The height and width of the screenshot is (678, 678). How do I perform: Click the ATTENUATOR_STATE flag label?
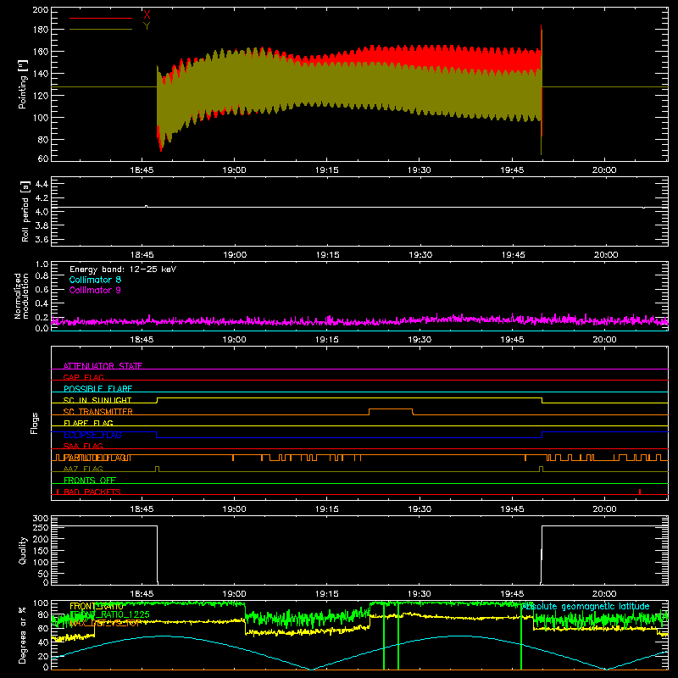(103, 366)
